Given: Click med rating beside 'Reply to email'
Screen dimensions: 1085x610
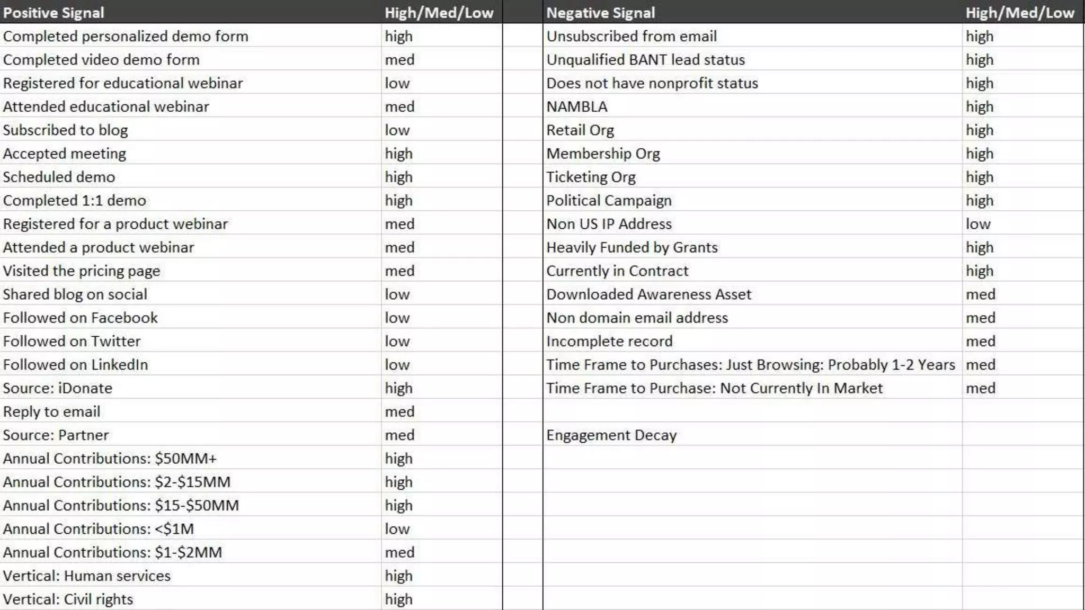Looking at the screenshot, I should pos(399,412).
